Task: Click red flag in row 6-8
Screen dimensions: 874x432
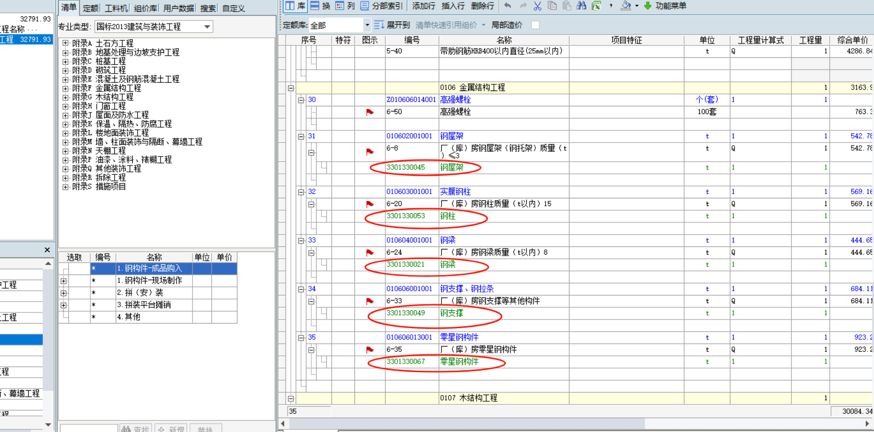Action: click(x=370, y=152)
